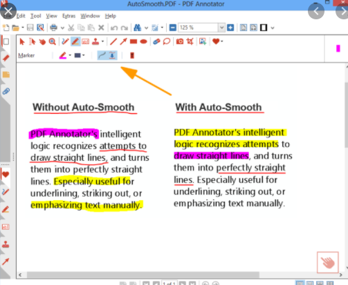Click the Copy icon

point(81,28)
